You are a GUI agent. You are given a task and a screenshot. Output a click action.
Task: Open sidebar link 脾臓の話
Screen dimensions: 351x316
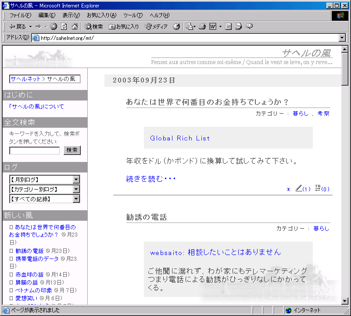pos(27,282)
